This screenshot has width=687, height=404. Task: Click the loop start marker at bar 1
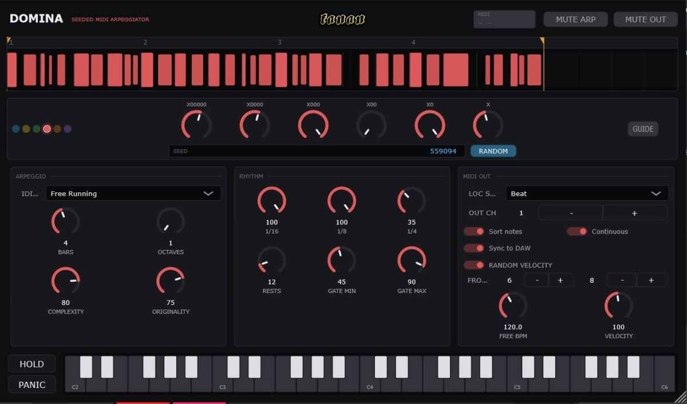click(x=9, y=40)
